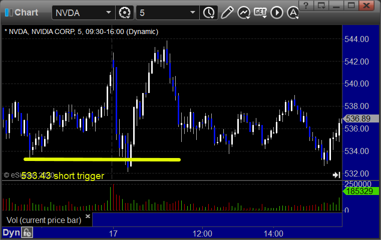Expand the interval '5' dropdown
The width and height of the screenshot is (381, 240).
coord(193,12)
